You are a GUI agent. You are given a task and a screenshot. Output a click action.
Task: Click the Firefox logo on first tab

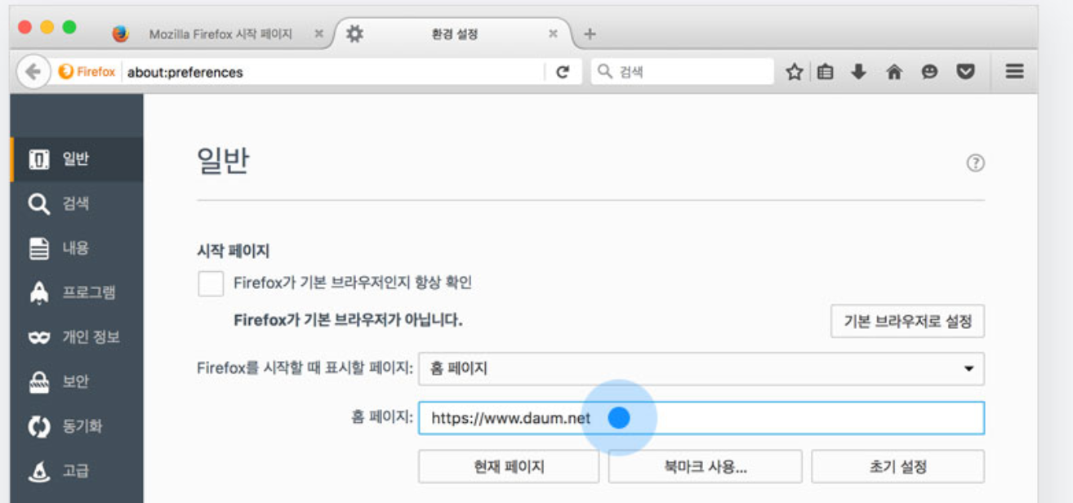point(121,34)
